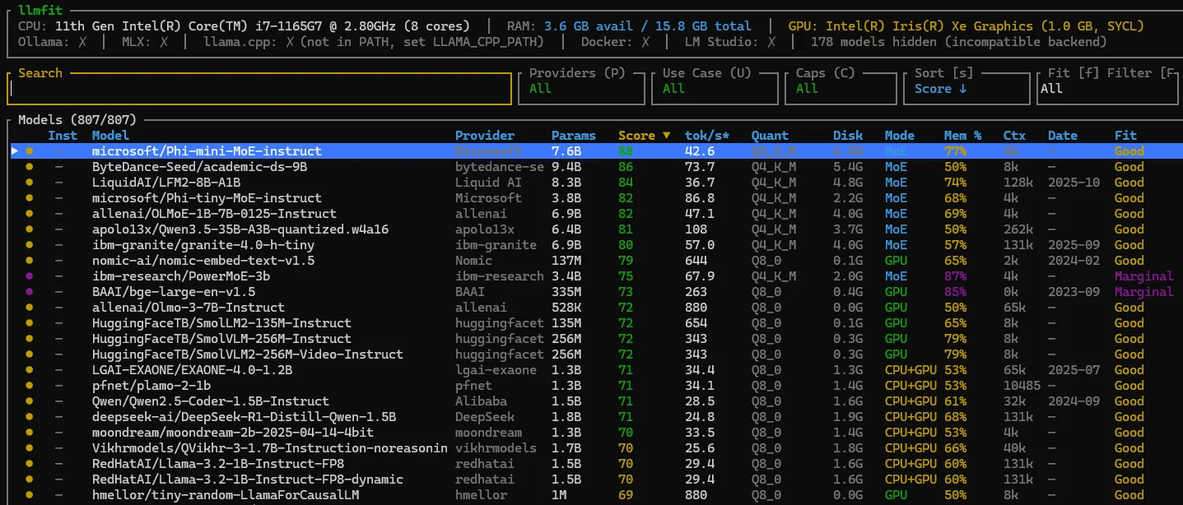Open the Use Case (U) filter
The height and width of the screenshot is (505, 1183).
click(x=716, y=88)
